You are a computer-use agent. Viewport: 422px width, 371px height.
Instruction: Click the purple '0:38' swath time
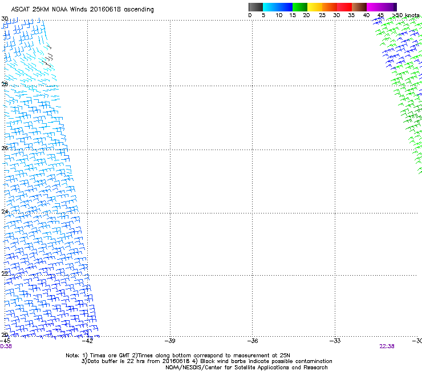pyautogui.click(x=6, y=346)
